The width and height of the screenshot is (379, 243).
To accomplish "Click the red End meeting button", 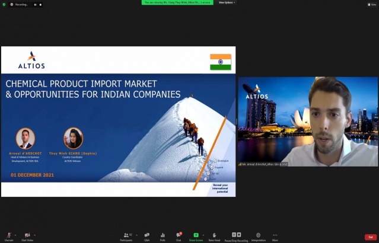I will (x=371, y=237).
